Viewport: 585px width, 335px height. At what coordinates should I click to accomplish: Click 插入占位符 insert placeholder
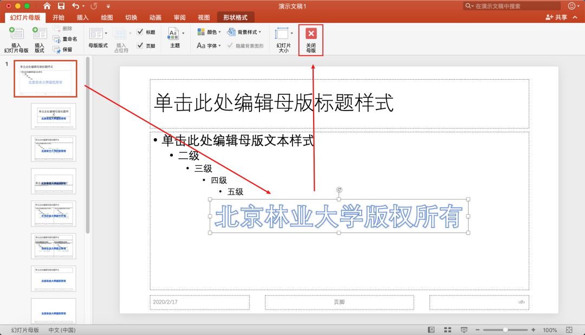coord(121,40)
